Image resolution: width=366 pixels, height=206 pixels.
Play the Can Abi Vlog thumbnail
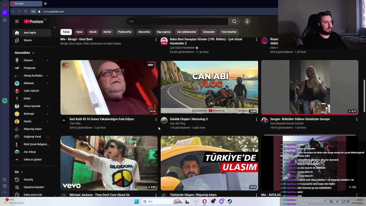(209, 87)
